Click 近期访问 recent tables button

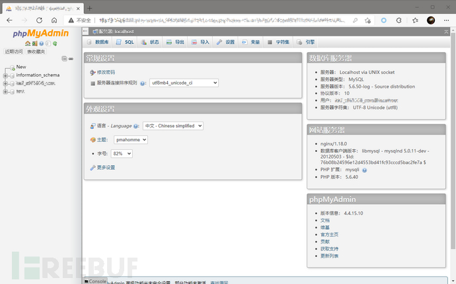coord(14,52)
